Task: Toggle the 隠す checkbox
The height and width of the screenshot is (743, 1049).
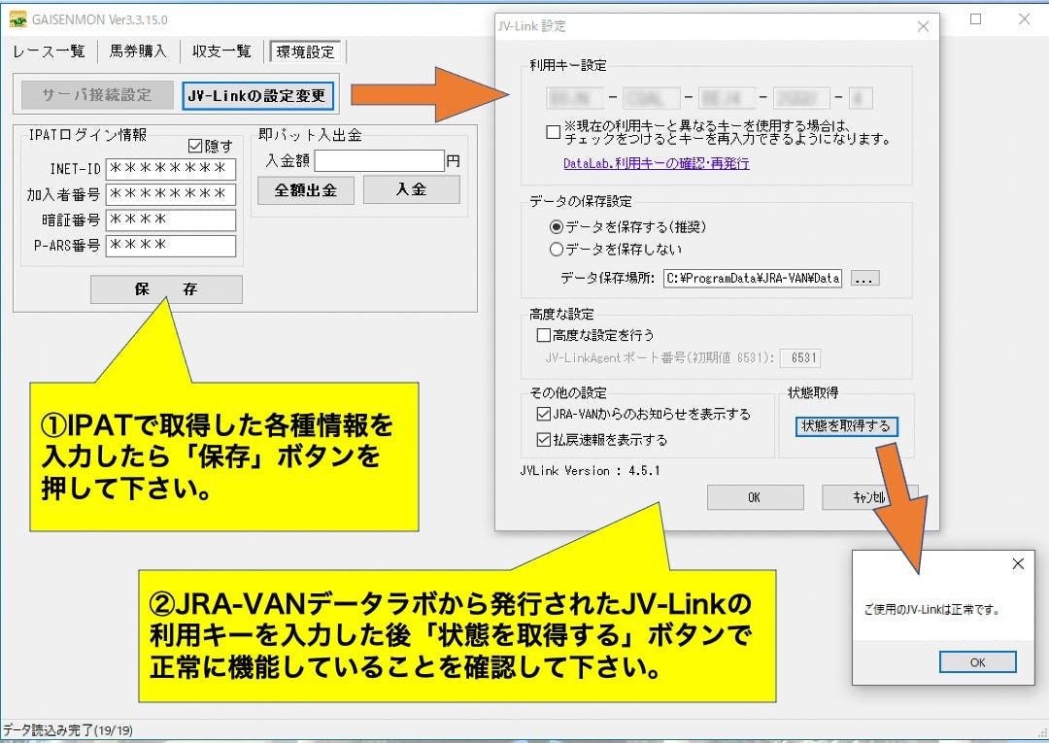Action: [x=194, y=146]
